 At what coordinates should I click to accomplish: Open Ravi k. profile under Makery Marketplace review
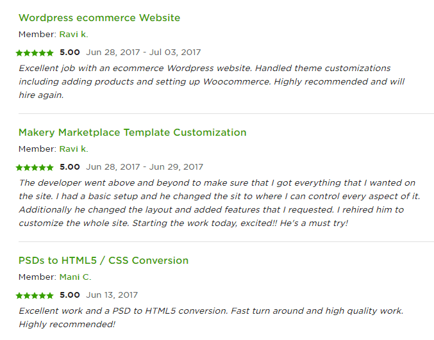point(74,149)
